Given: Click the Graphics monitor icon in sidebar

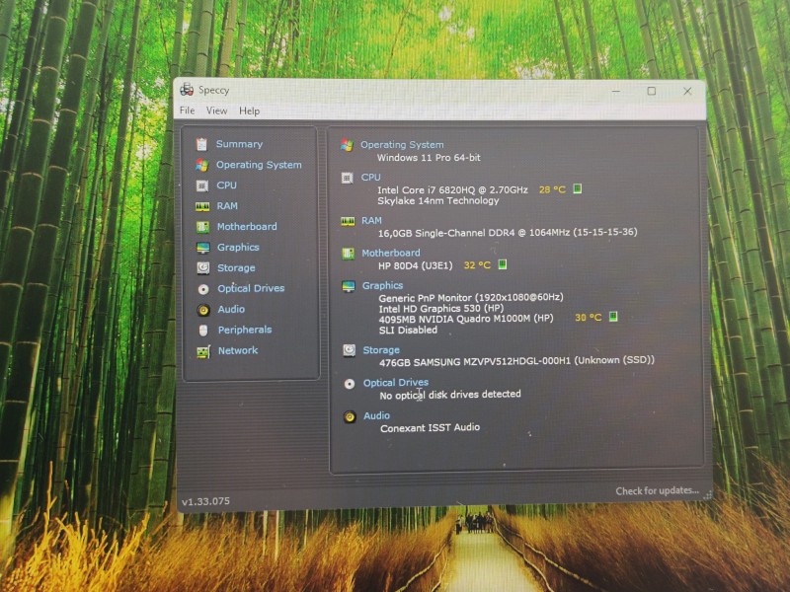Looking at the screenshot, I should click(x=203, y=248).
